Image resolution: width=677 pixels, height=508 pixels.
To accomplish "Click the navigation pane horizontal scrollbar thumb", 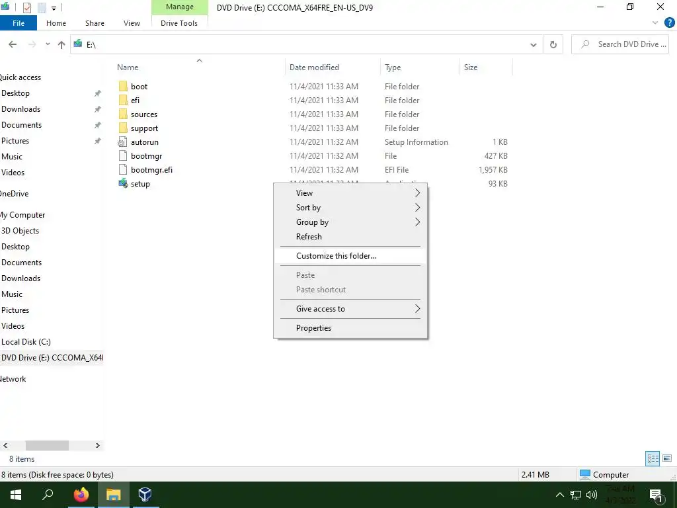I will pyautogui.click(x=47, y=445).
